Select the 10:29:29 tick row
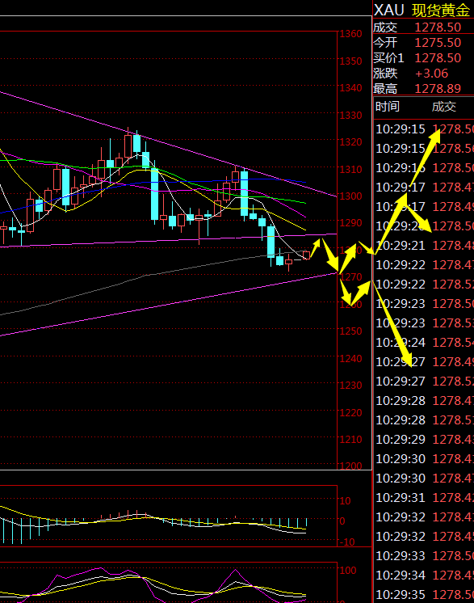Image resolution: width=474 pixels, height=603 pixels. coord(425,439)
